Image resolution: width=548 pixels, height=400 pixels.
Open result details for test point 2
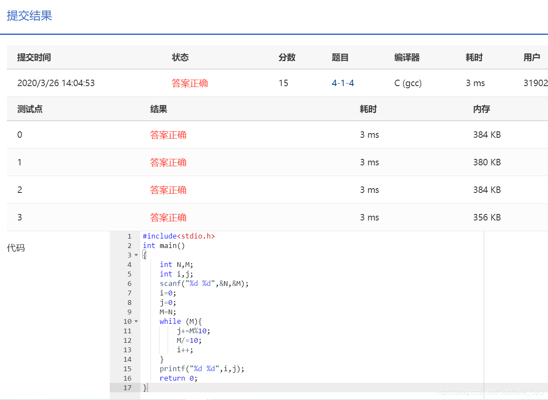click(x=168, y=189)
